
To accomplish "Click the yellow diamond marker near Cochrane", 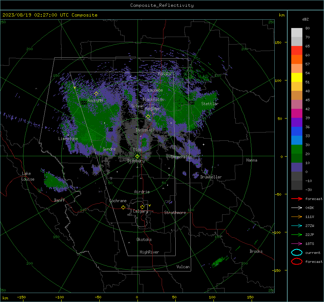I will coord(123,208).
